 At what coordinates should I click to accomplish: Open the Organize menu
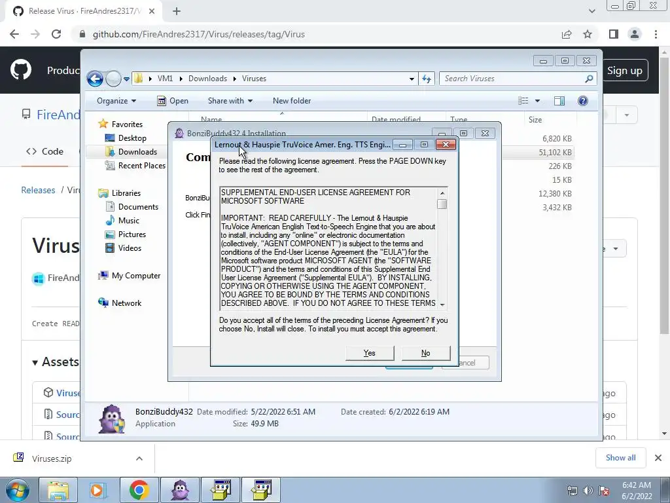pos(116,101)
